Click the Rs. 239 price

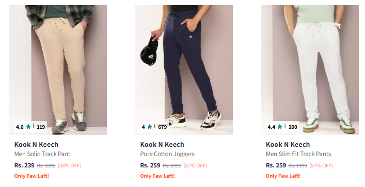pyautogui.click(x=24, y=165)
